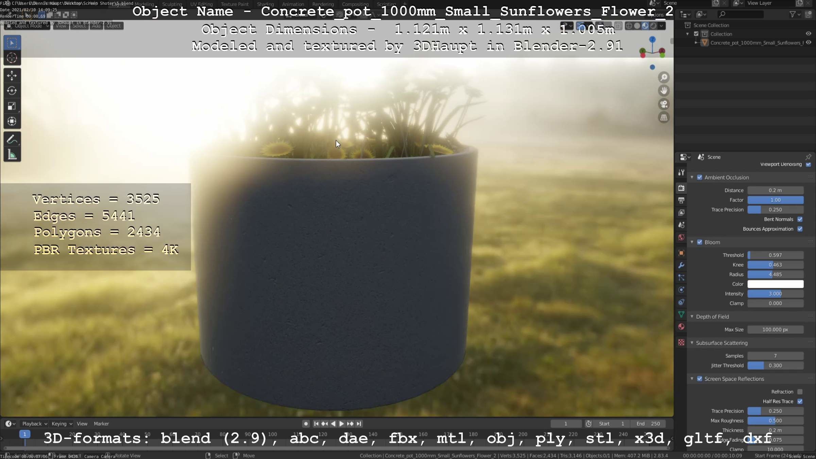Screen dimensions: 816x459
Task: Click the blue Z axis gizmo
Action: click(652, 40)
